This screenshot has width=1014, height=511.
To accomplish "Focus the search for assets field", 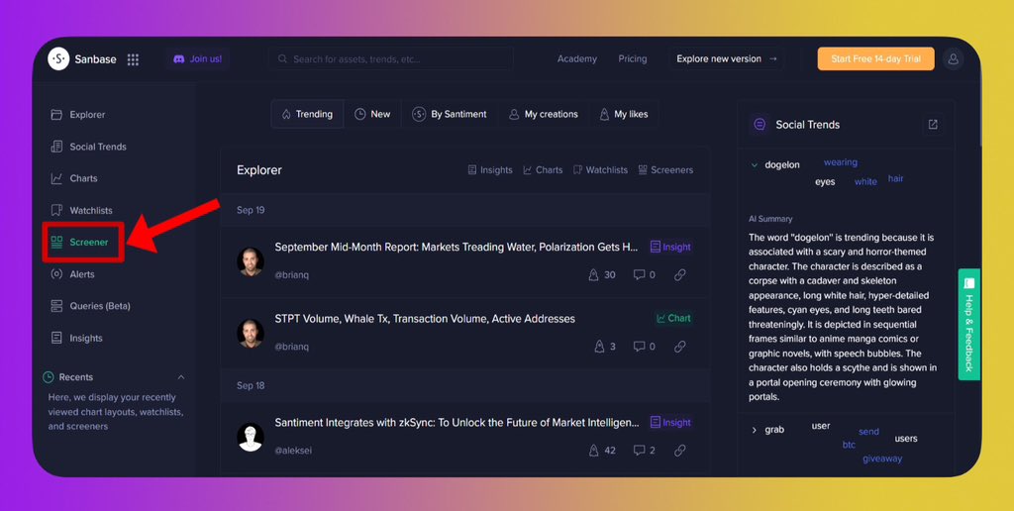I will (391, 58).
